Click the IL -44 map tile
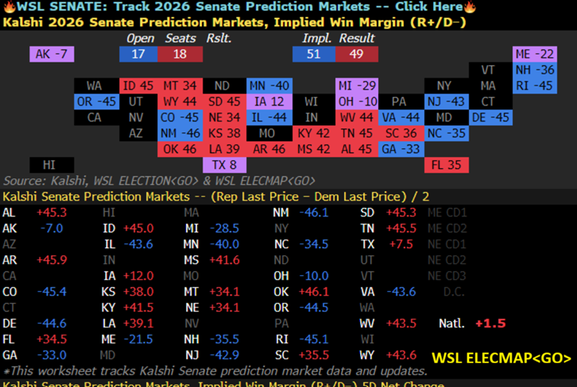The width and height of the screenshot is (577, 387). click(x=269, y=117)
